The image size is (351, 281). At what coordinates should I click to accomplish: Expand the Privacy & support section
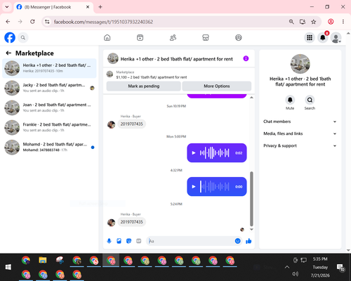pyautogui.click(x=300, y=145)
